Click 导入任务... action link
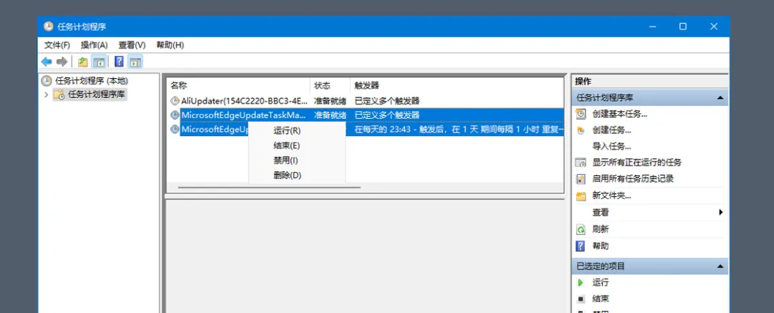 tap(611, 147)
